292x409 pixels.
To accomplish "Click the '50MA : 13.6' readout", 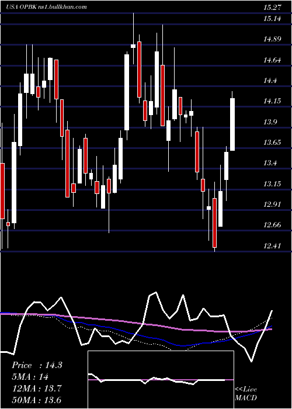I will [37, 400].
